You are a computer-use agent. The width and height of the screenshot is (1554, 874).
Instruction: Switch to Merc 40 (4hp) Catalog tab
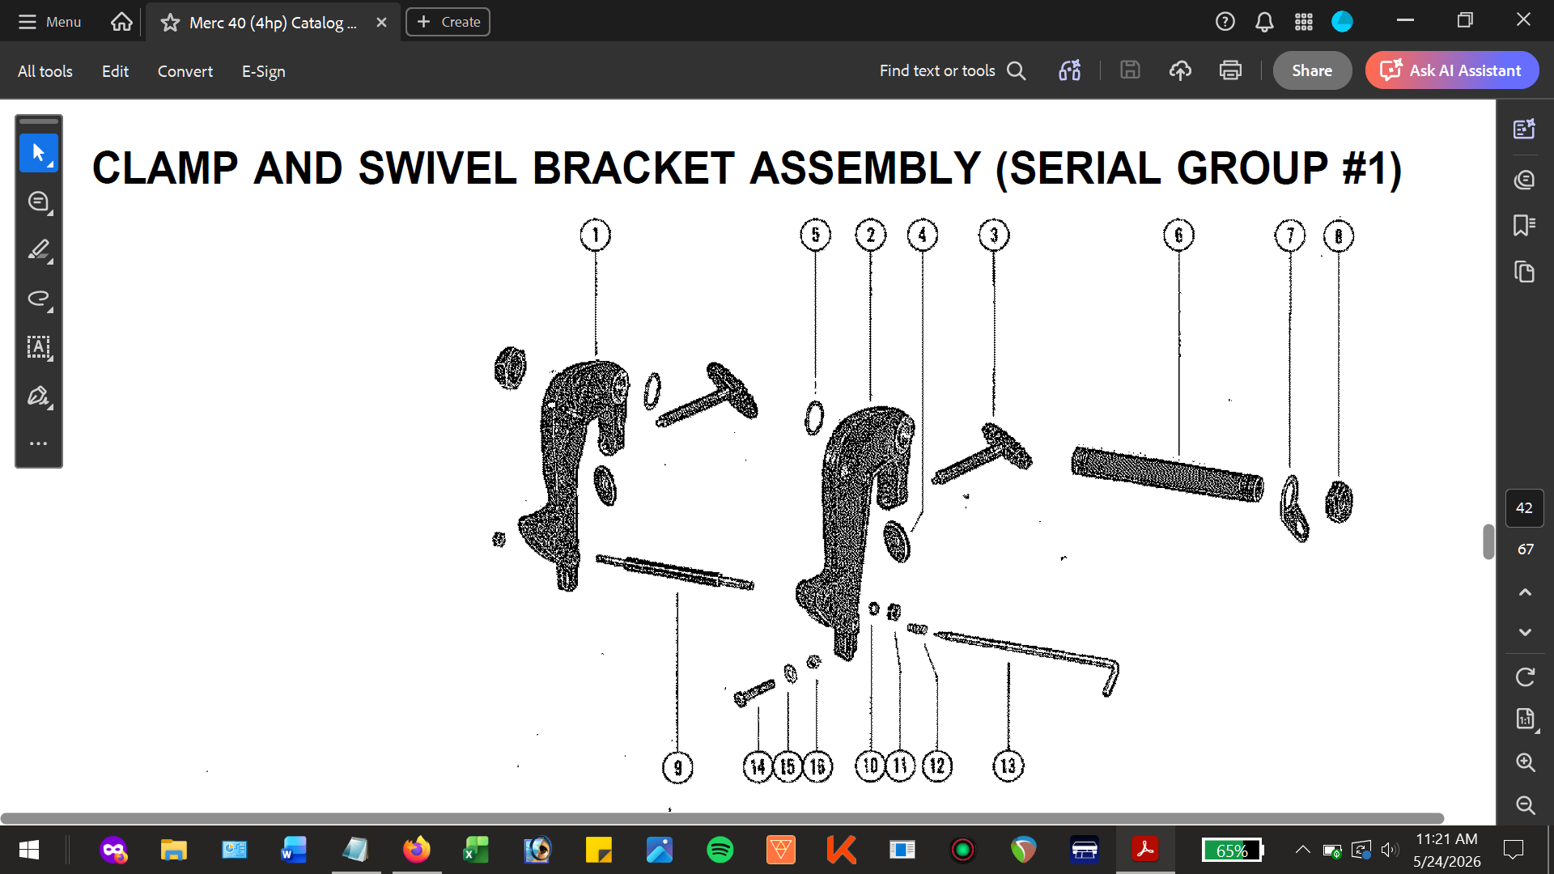273,23
